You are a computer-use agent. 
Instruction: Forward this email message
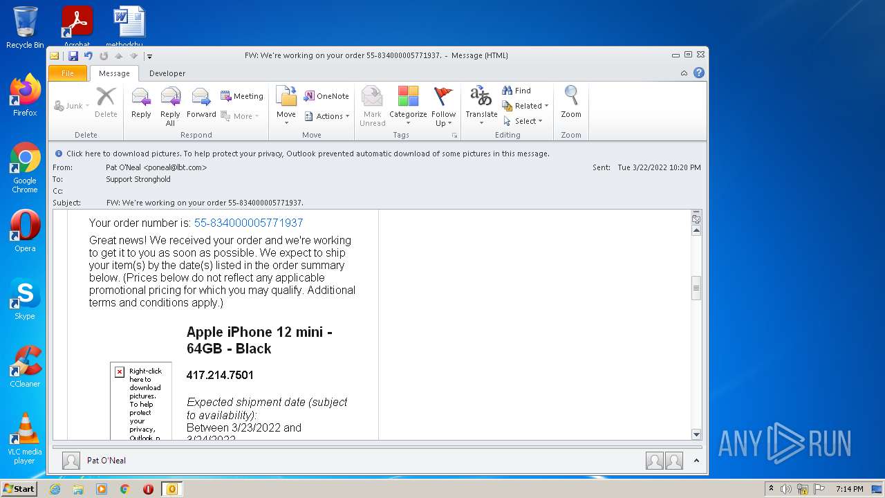[x=201, y=102]
